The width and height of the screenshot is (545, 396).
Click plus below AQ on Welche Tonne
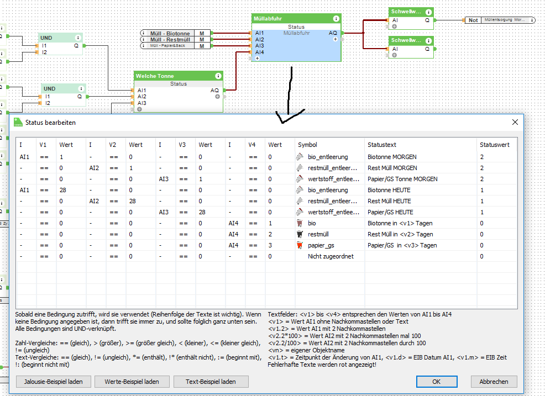coord(217,97)
